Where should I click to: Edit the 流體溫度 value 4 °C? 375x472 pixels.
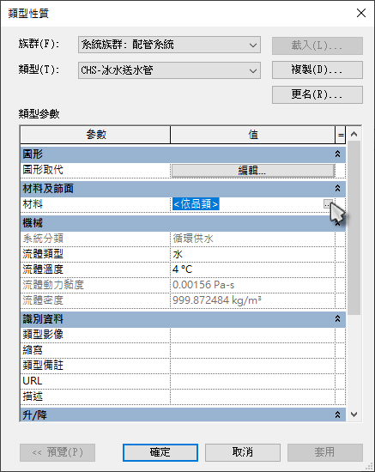252,269
